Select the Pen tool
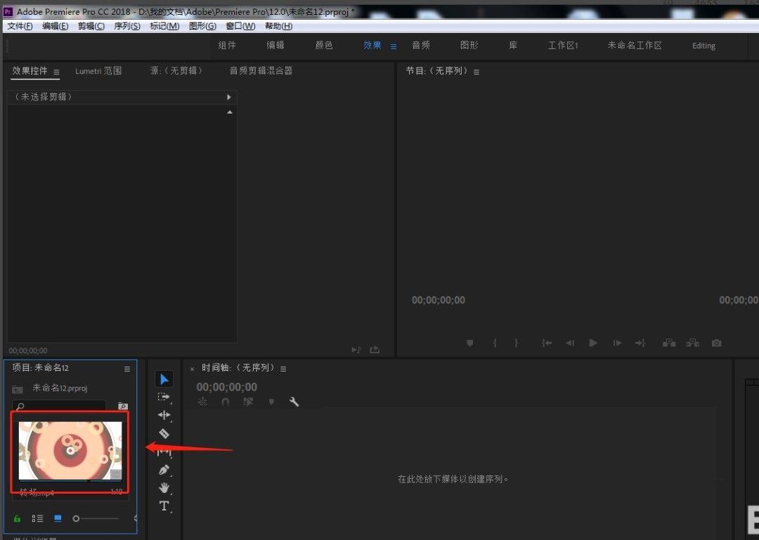 click(164, 470)
